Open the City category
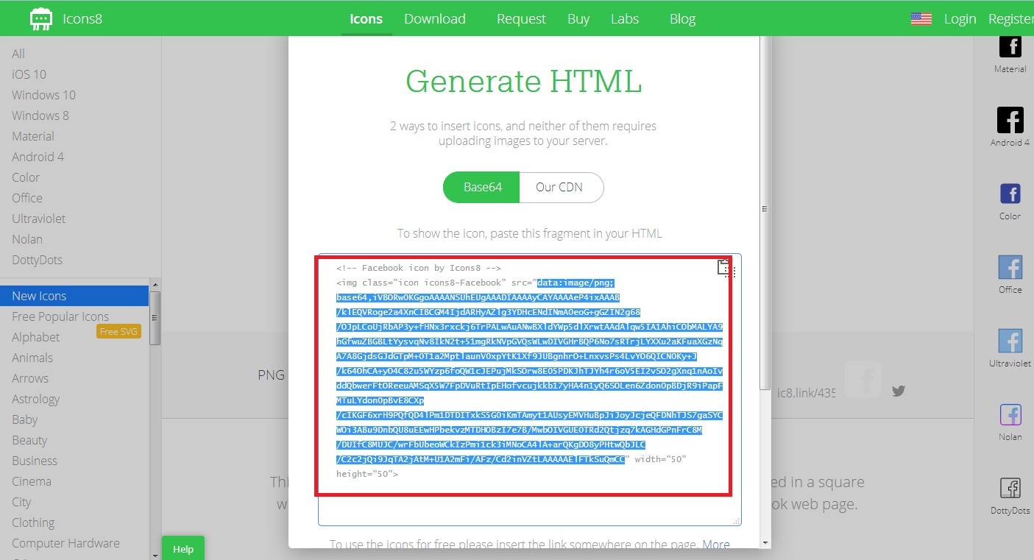 coord(21,502)
